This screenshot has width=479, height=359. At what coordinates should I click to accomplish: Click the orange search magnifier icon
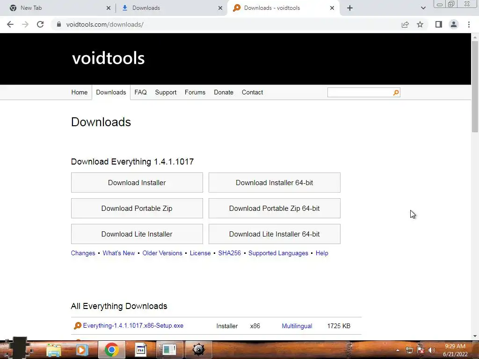point(396,93)
